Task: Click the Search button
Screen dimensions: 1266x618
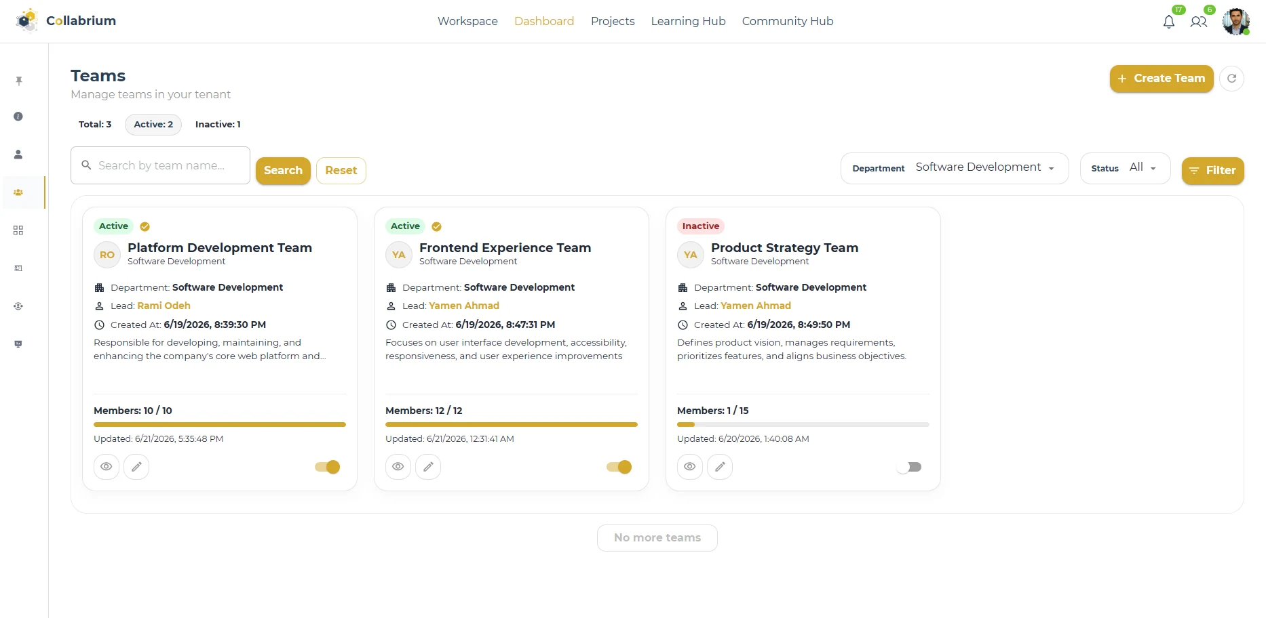Action: click(283, 171)
